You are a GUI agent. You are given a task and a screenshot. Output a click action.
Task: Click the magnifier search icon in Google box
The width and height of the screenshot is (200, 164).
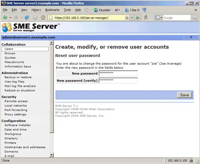(x=194, y=17)
